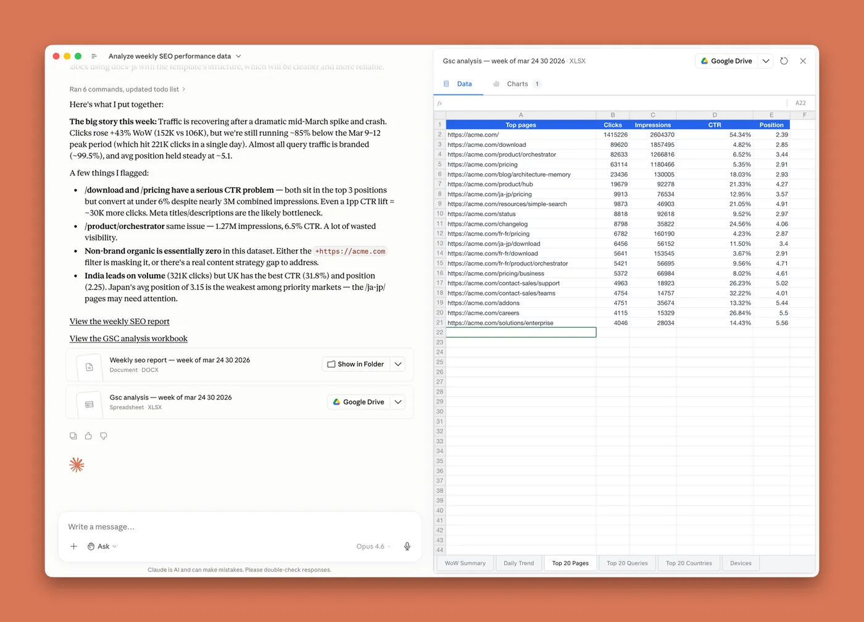Switch to the Charts tab

tap(517, 84)
